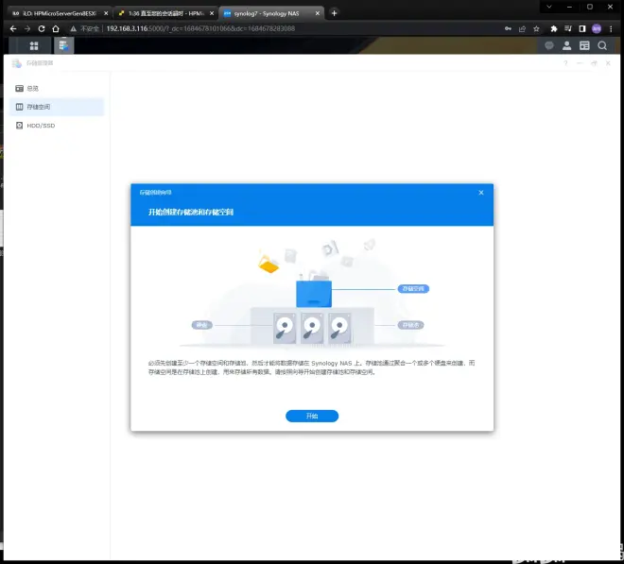The width and height of the screenshot is (624, 564).
Task: Open browser extensions puzzle icon
Action: tap(553, 28)
